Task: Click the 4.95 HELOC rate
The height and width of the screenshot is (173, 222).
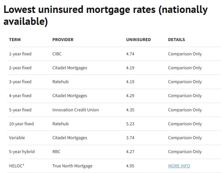Action: click(130, 166)
